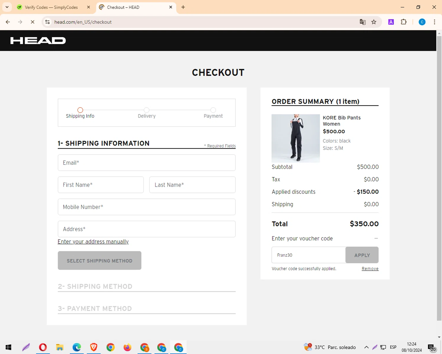Viewport: 442px width, 354px height.
Task: Collapse the voucher code section
Action: pos(376,238)
